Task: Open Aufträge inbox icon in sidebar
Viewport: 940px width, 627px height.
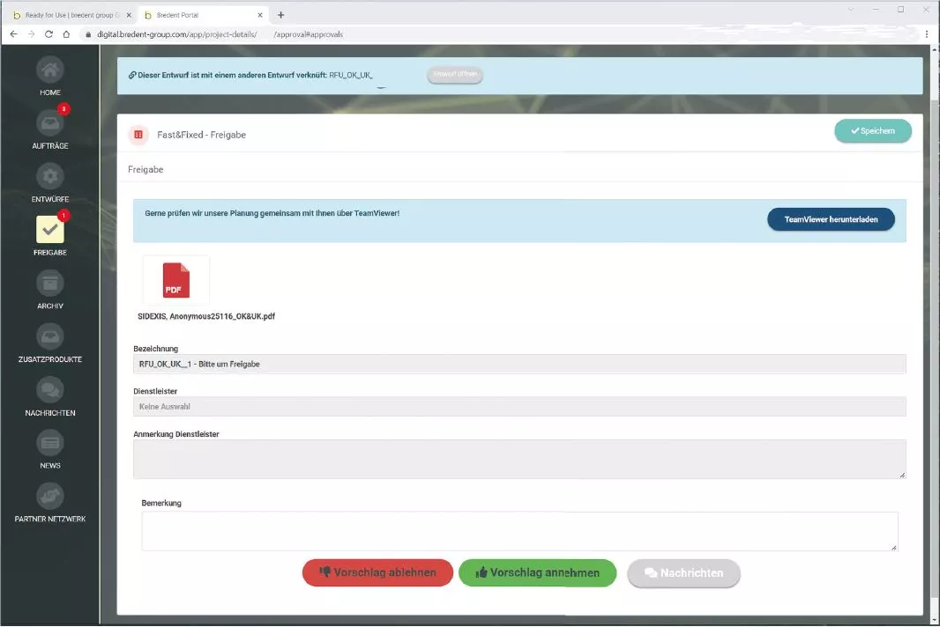Action: pyautogui.click(x=50, y=123)
